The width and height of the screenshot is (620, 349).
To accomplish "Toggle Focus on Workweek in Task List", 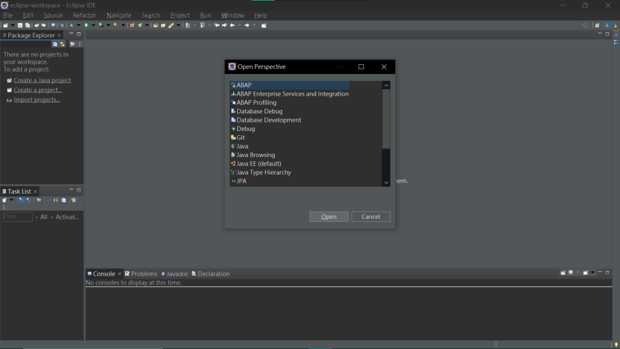I will tap(39, 200).
